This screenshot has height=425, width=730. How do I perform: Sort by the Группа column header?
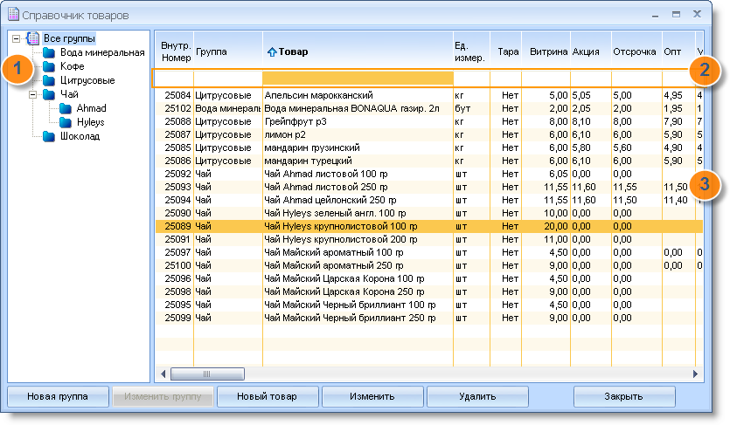coord(228,51)
